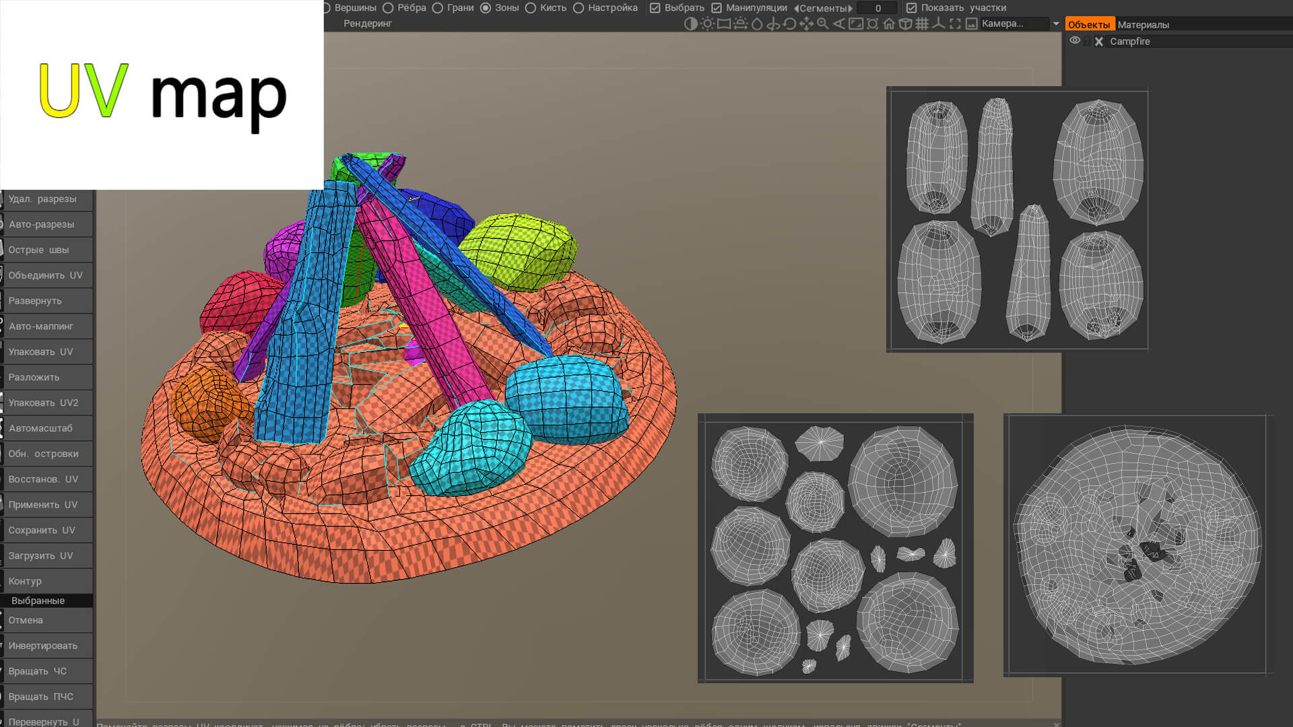
Task: Click the zoom magnifier icon in viewport toolbar
Action: (x=822, y=24)
